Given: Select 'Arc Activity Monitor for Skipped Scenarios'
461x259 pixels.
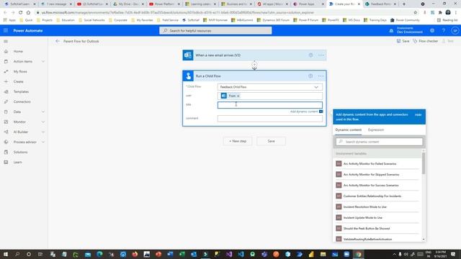Looking at the screenshot, I should [x=377, y=174].
